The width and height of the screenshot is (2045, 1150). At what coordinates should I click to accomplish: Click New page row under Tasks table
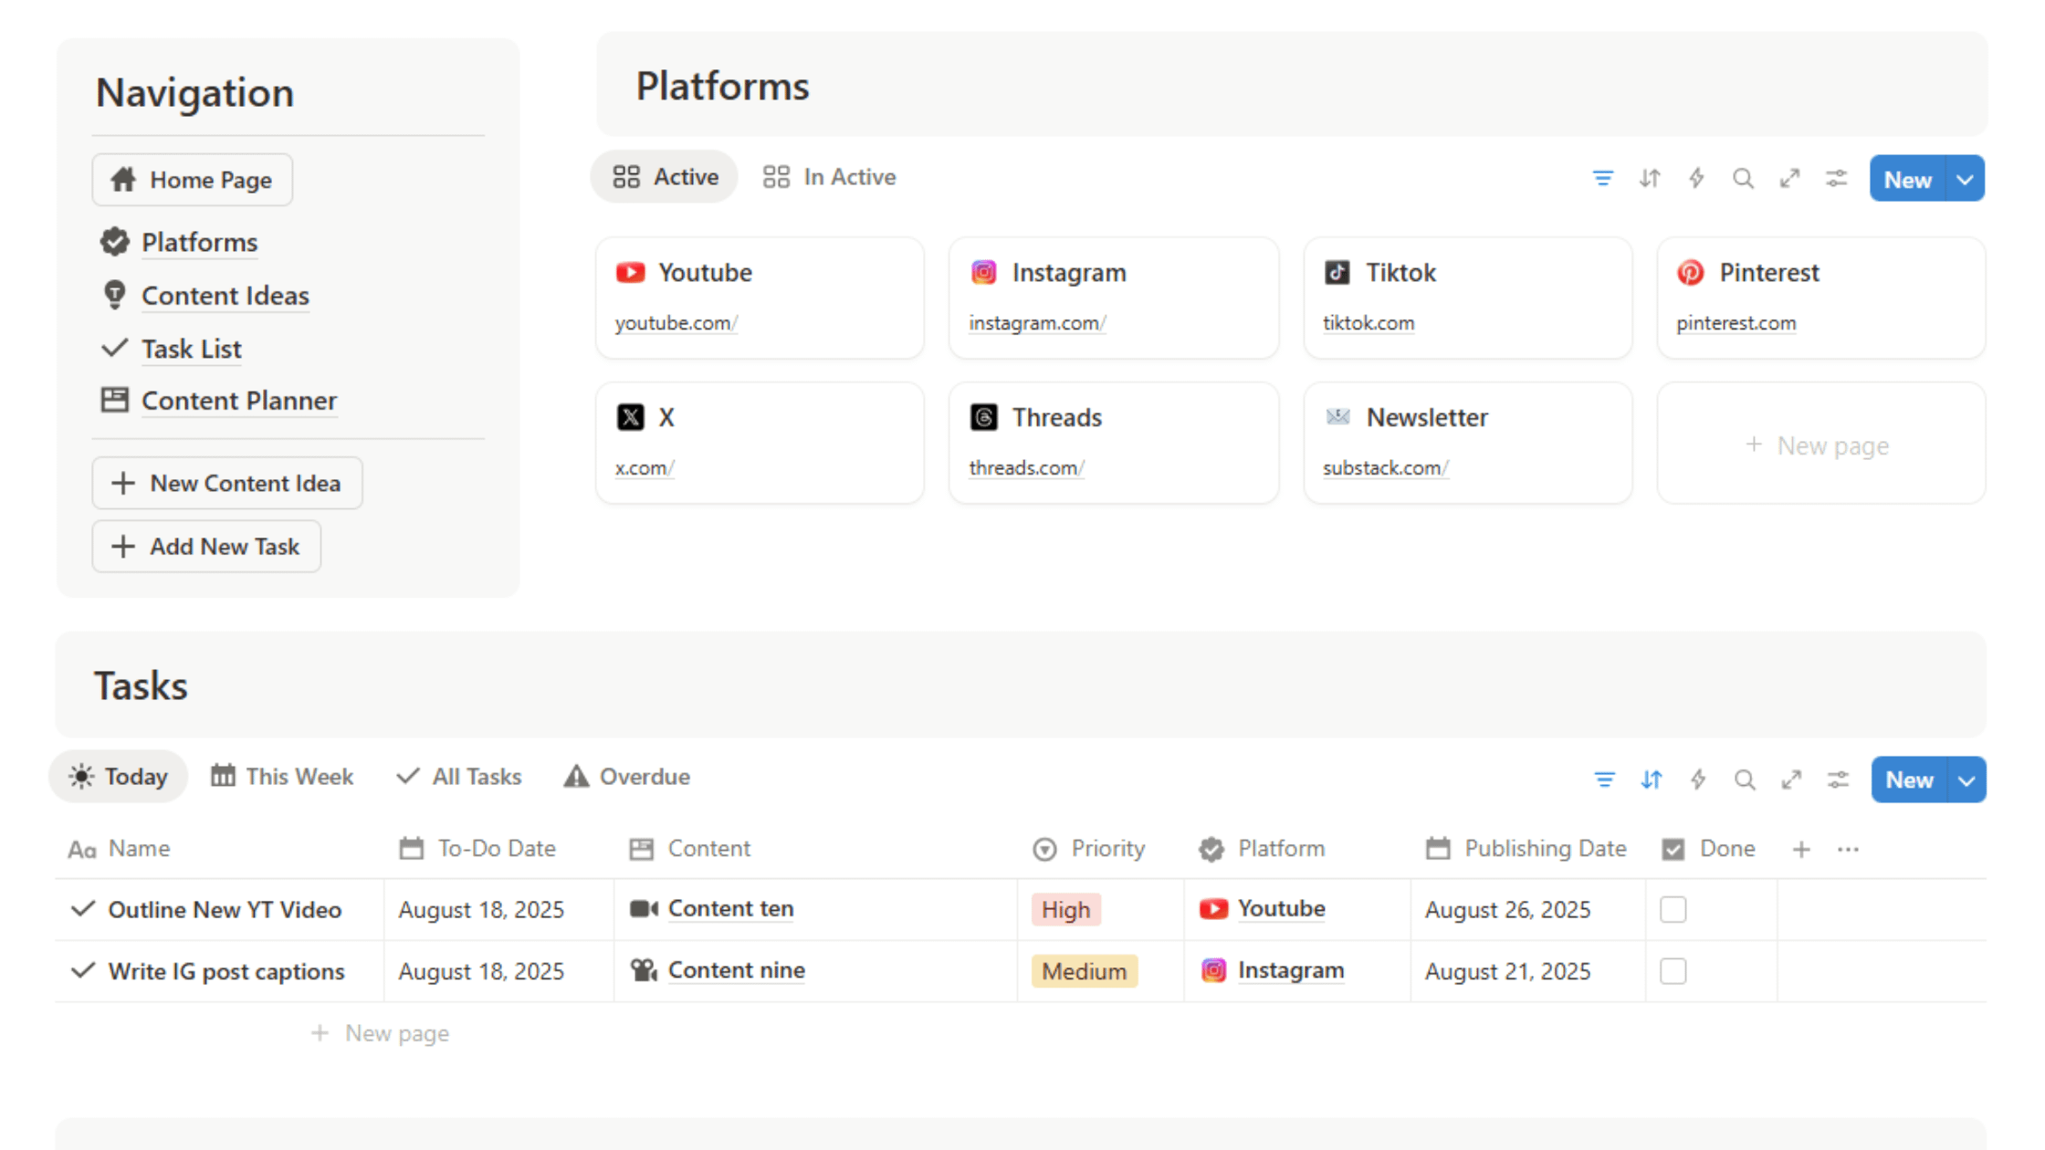(379, 1033)
